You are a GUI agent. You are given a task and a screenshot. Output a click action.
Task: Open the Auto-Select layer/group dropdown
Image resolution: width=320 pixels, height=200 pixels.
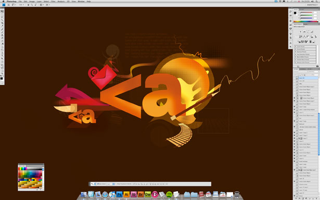click(110, 184)
